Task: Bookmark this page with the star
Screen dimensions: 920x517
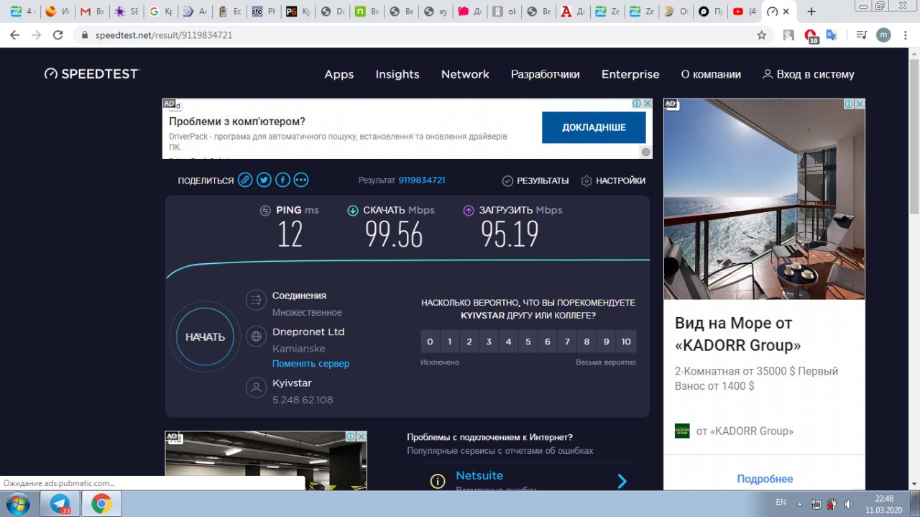Action: point(762,35)
